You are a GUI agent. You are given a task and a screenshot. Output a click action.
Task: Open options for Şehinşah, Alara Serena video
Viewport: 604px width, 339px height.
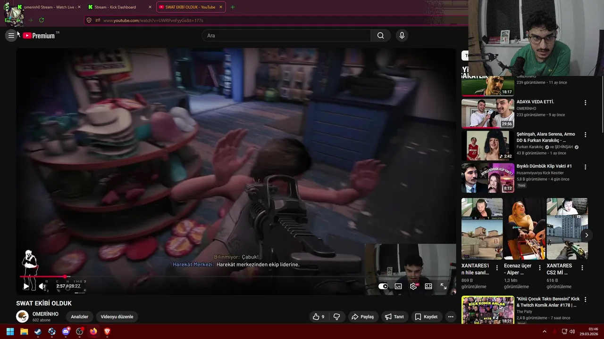tap(585, 135)
